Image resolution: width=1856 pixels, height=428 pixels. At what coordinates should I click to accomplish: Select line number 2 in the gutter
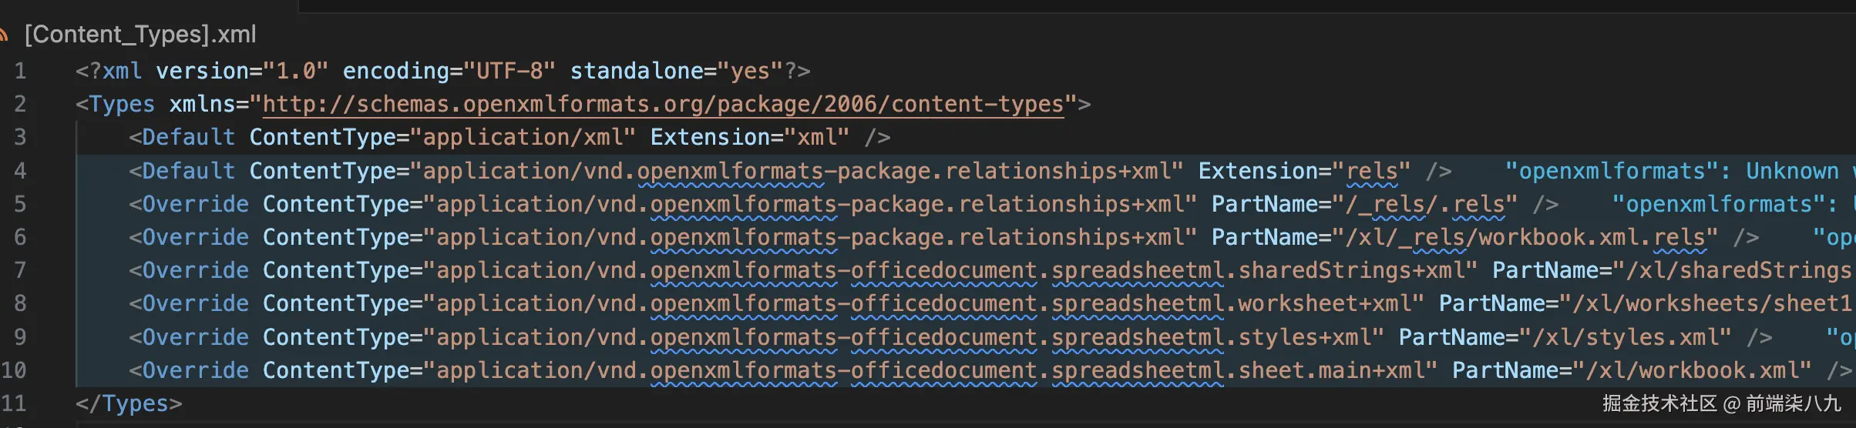tap(20, 104)
